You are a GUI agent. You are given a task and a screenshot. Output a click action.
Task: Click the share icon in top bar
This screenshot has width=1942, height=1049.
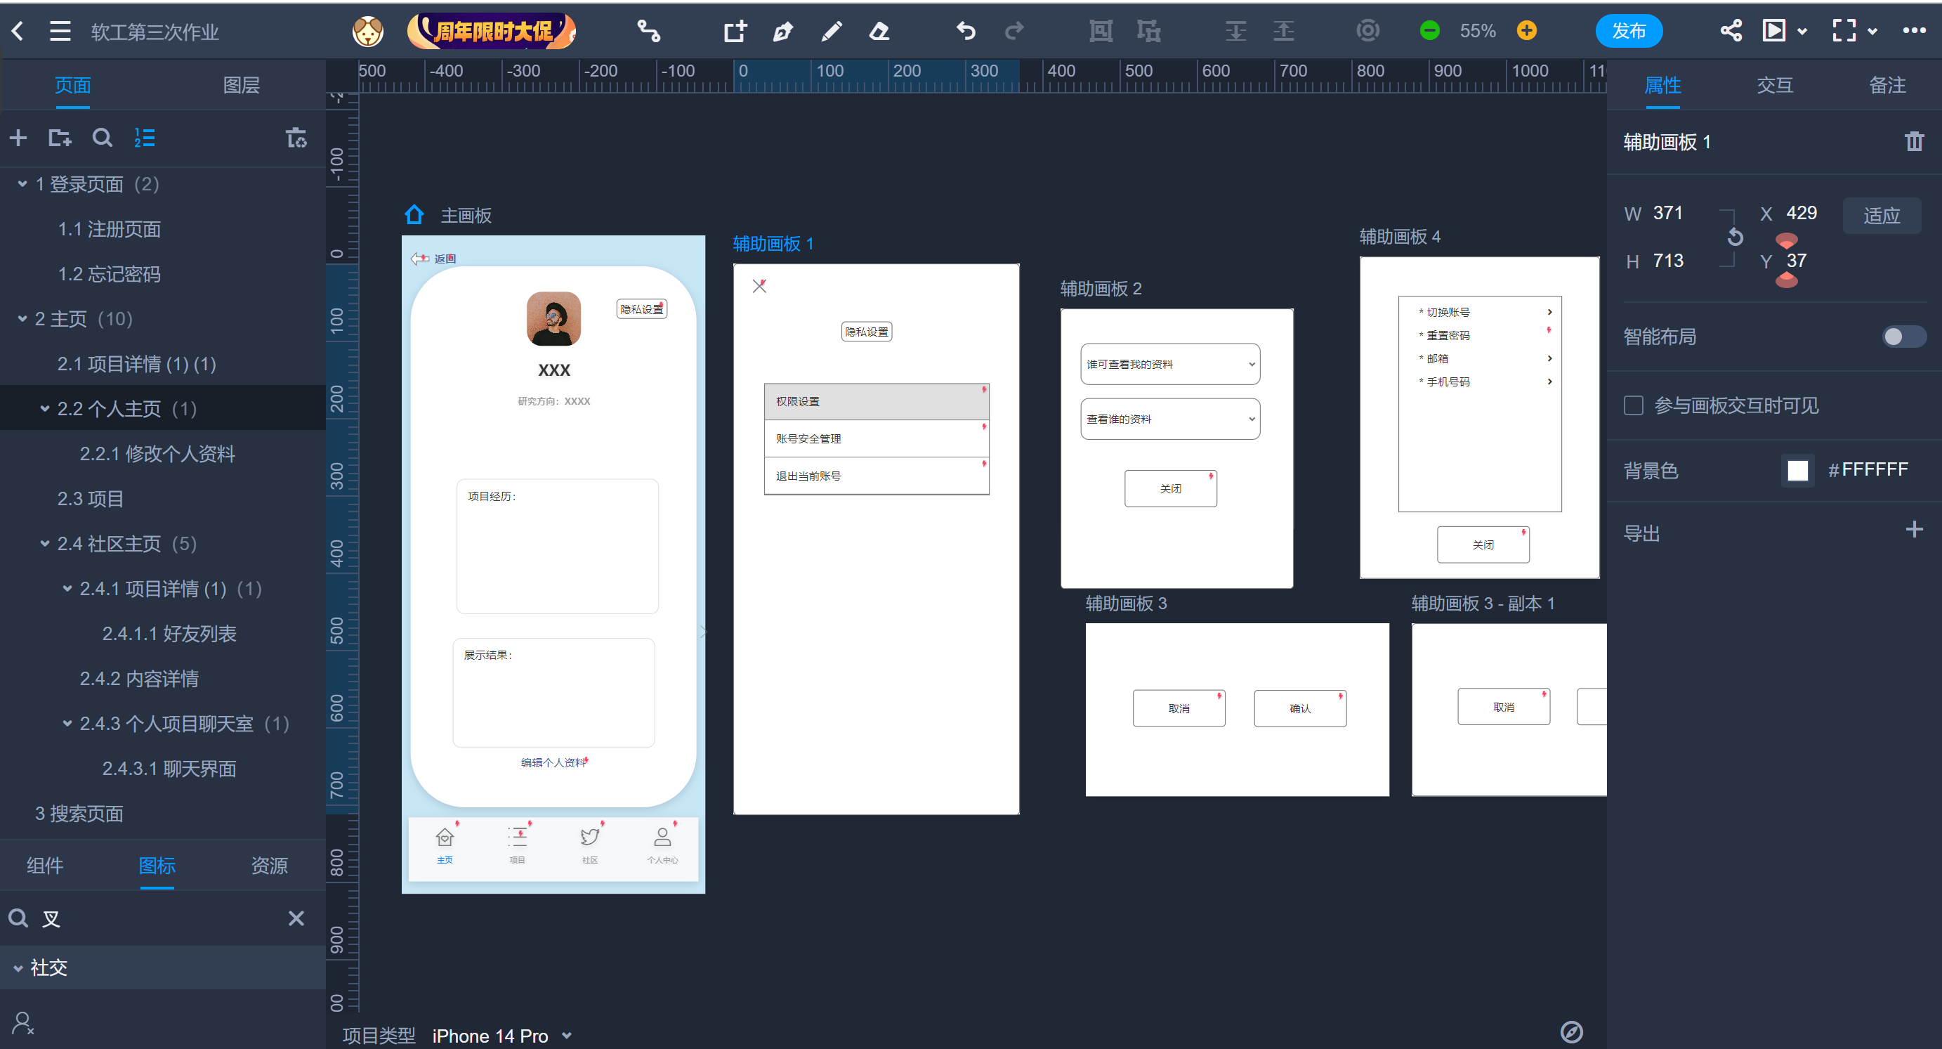(x=1731, y=31)
